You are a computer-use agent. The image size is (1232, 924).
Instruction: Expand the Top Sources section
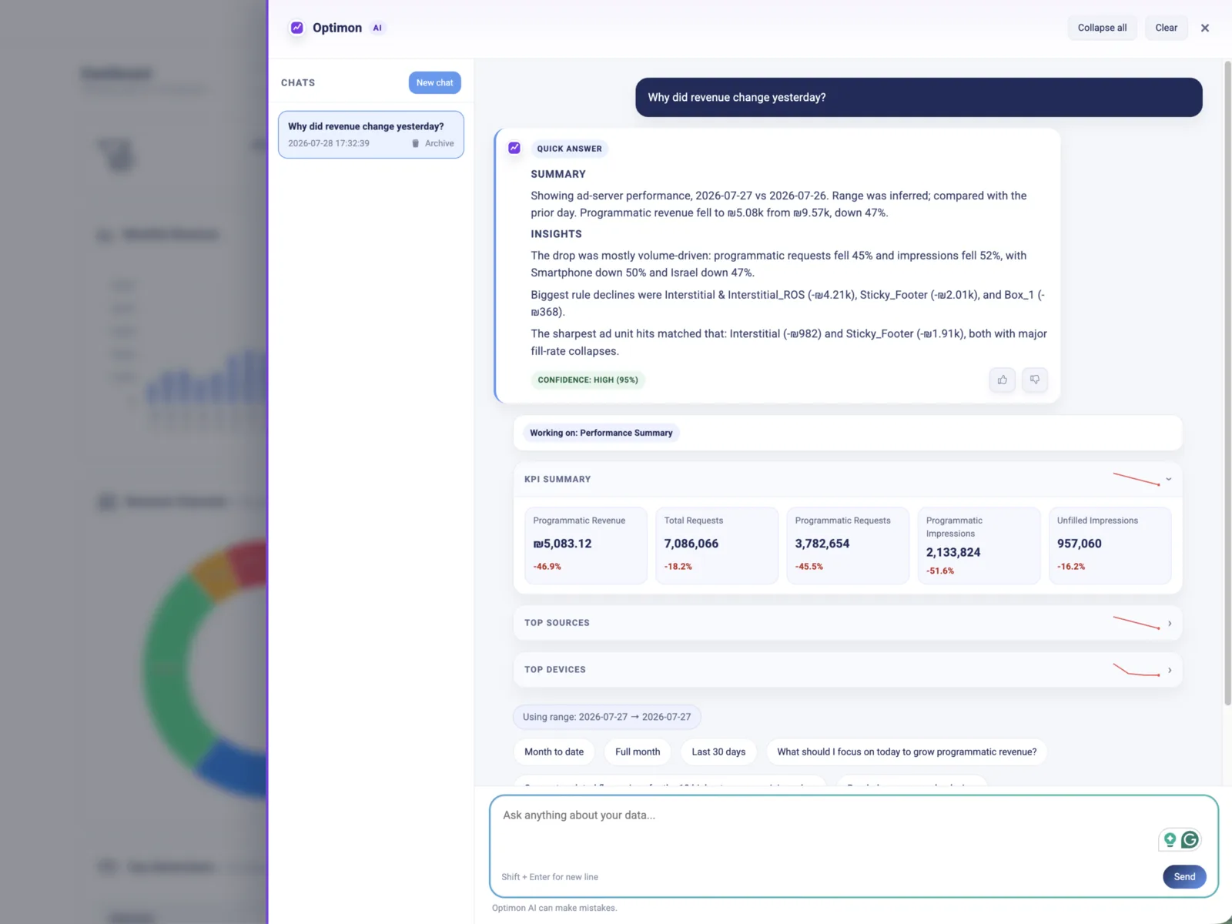pos(1169,623)
